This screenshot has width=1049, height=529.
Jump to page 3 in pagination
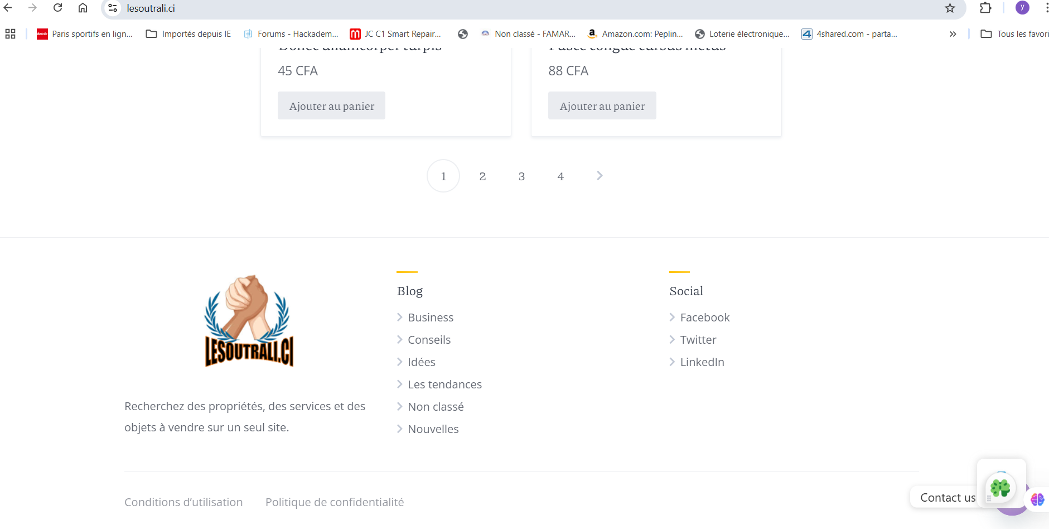pos(521,176)
